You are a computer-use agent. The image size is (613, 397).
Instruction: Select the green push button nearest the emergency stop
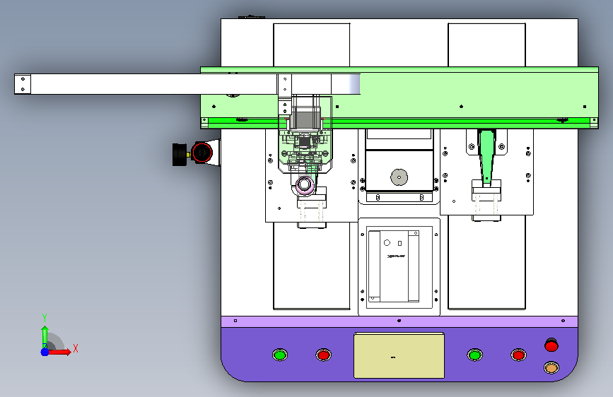point(474,355)
